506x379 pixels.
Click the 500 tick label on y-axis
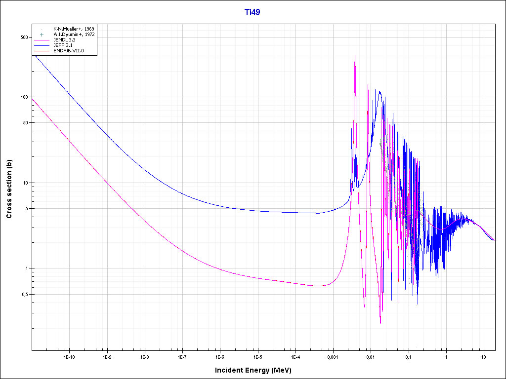23,38
